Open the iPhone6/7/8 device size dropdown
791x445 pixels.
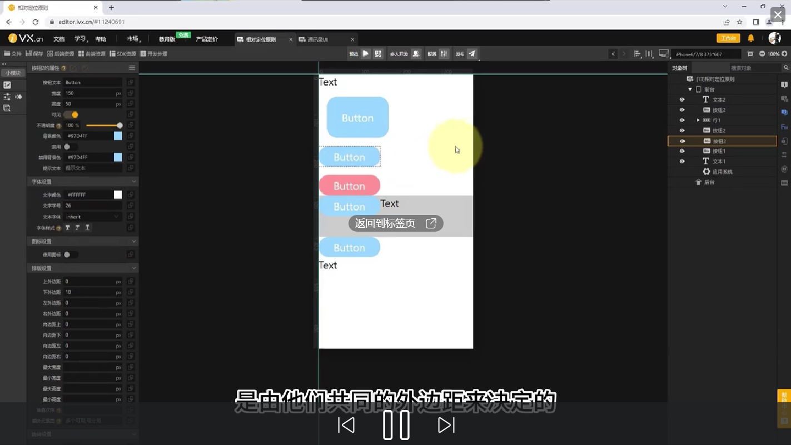[x=707, y=54]
